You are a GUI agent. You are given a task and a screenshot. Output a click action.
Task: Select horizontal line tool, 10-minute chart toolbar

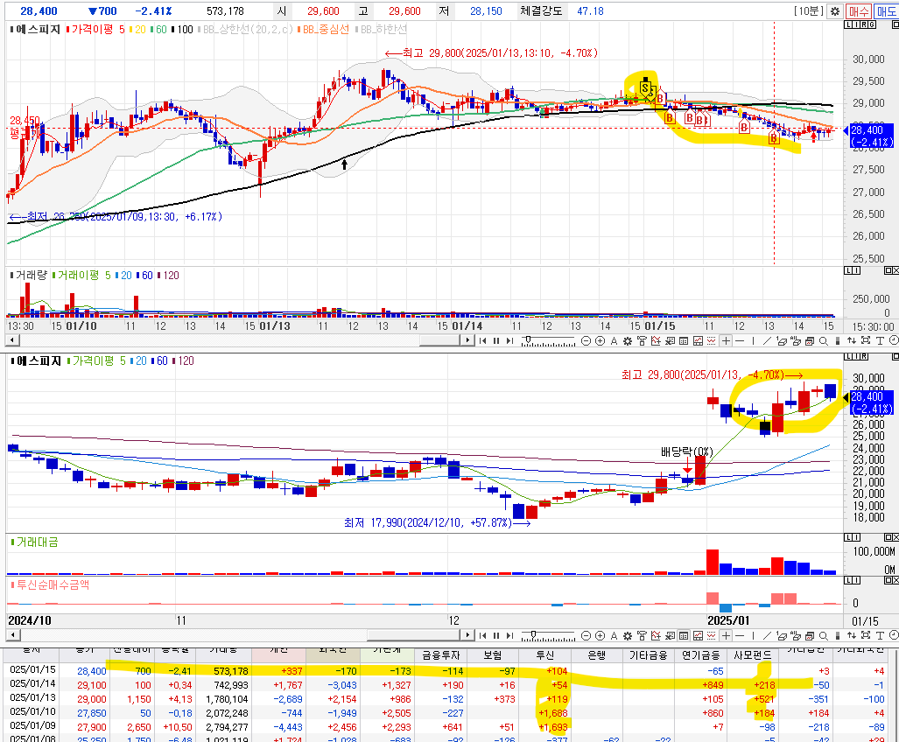740,341
